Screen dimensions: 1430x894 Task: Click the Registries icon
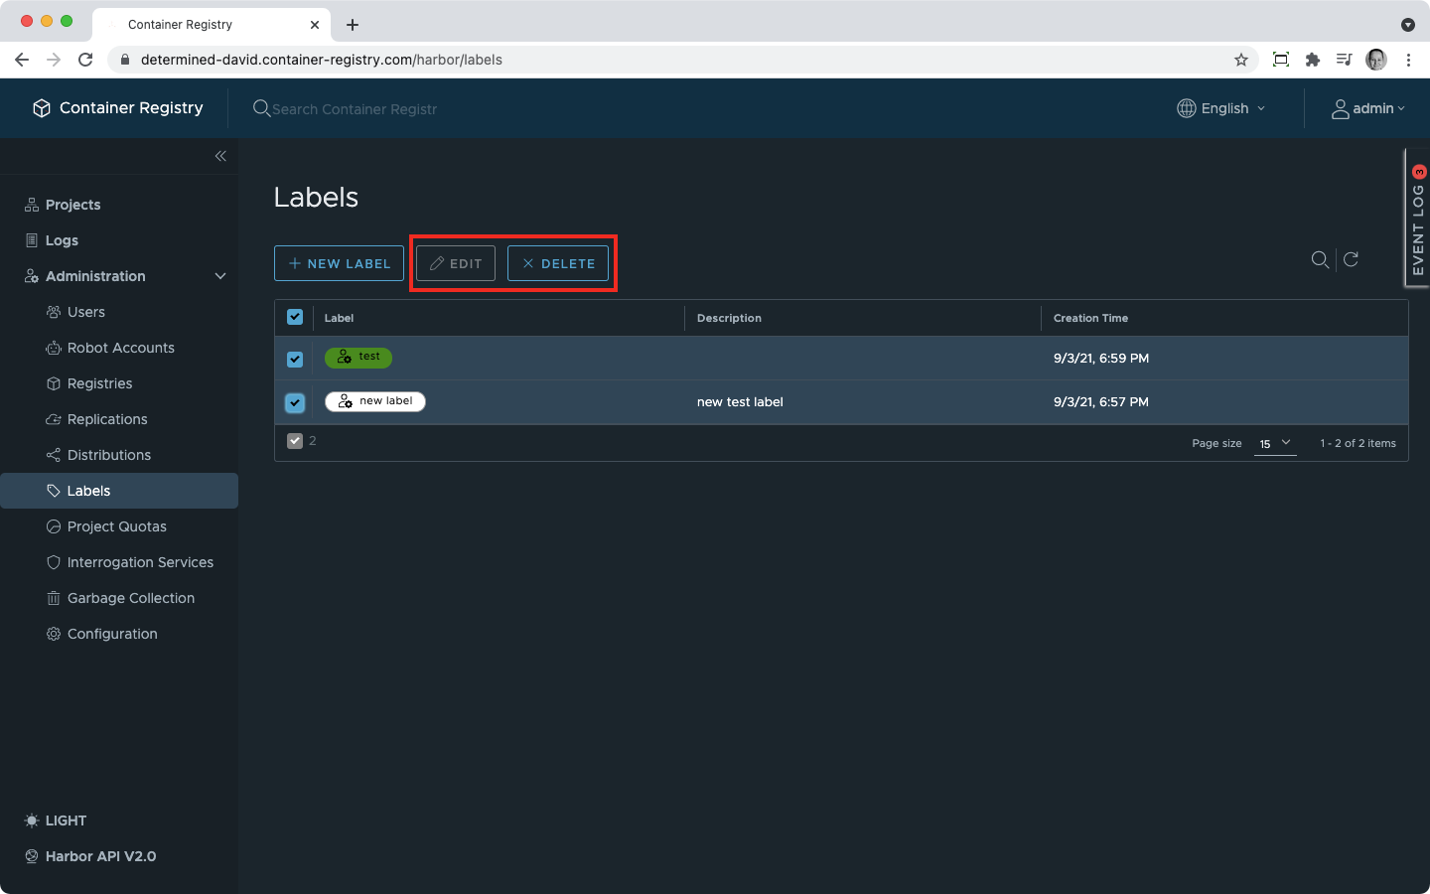[x=54, y=383]
